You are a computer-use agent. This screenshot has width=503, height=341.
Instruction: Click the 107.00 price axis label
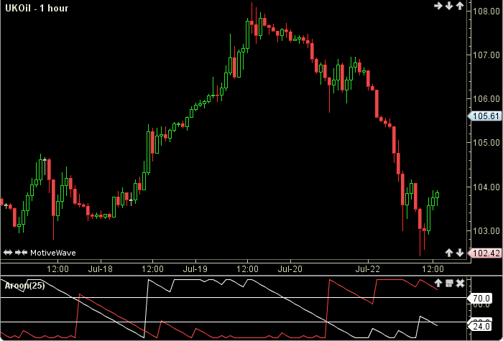[x=486, y=55]
